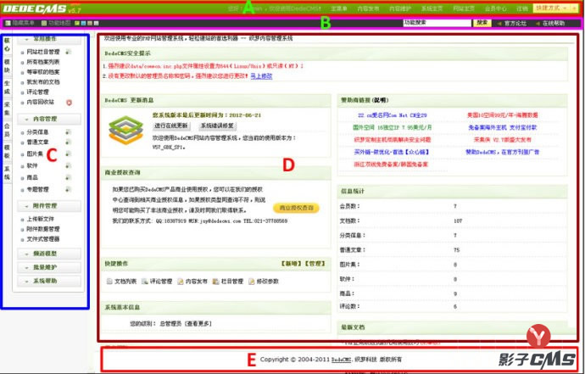Open the 快捷方式 dropdown in the header

[x=556, y=7]
